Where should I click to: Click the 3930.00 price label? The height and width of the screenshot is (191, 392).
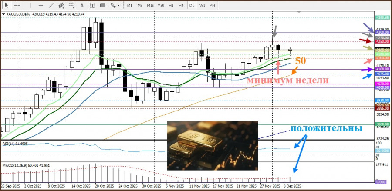382,100
